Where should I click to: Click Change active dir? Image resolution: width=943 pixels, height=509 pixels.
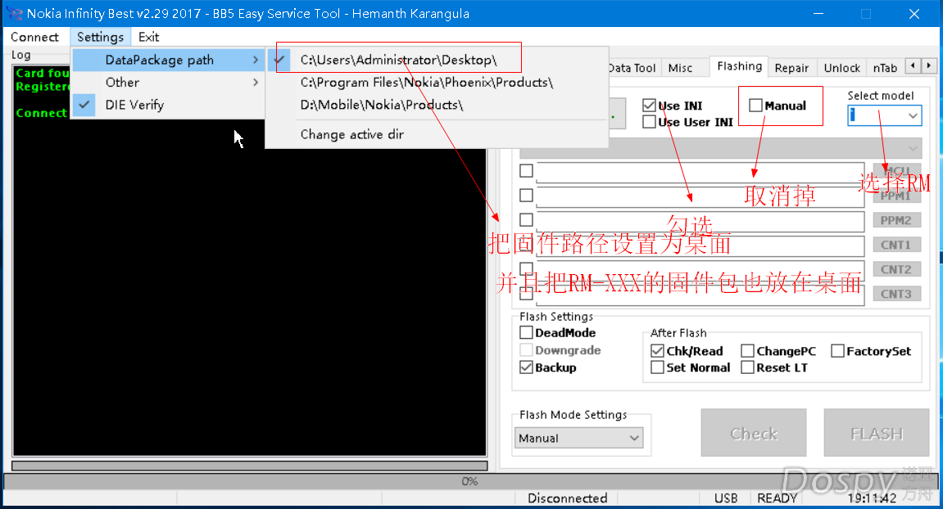click(x=437, y=134)
